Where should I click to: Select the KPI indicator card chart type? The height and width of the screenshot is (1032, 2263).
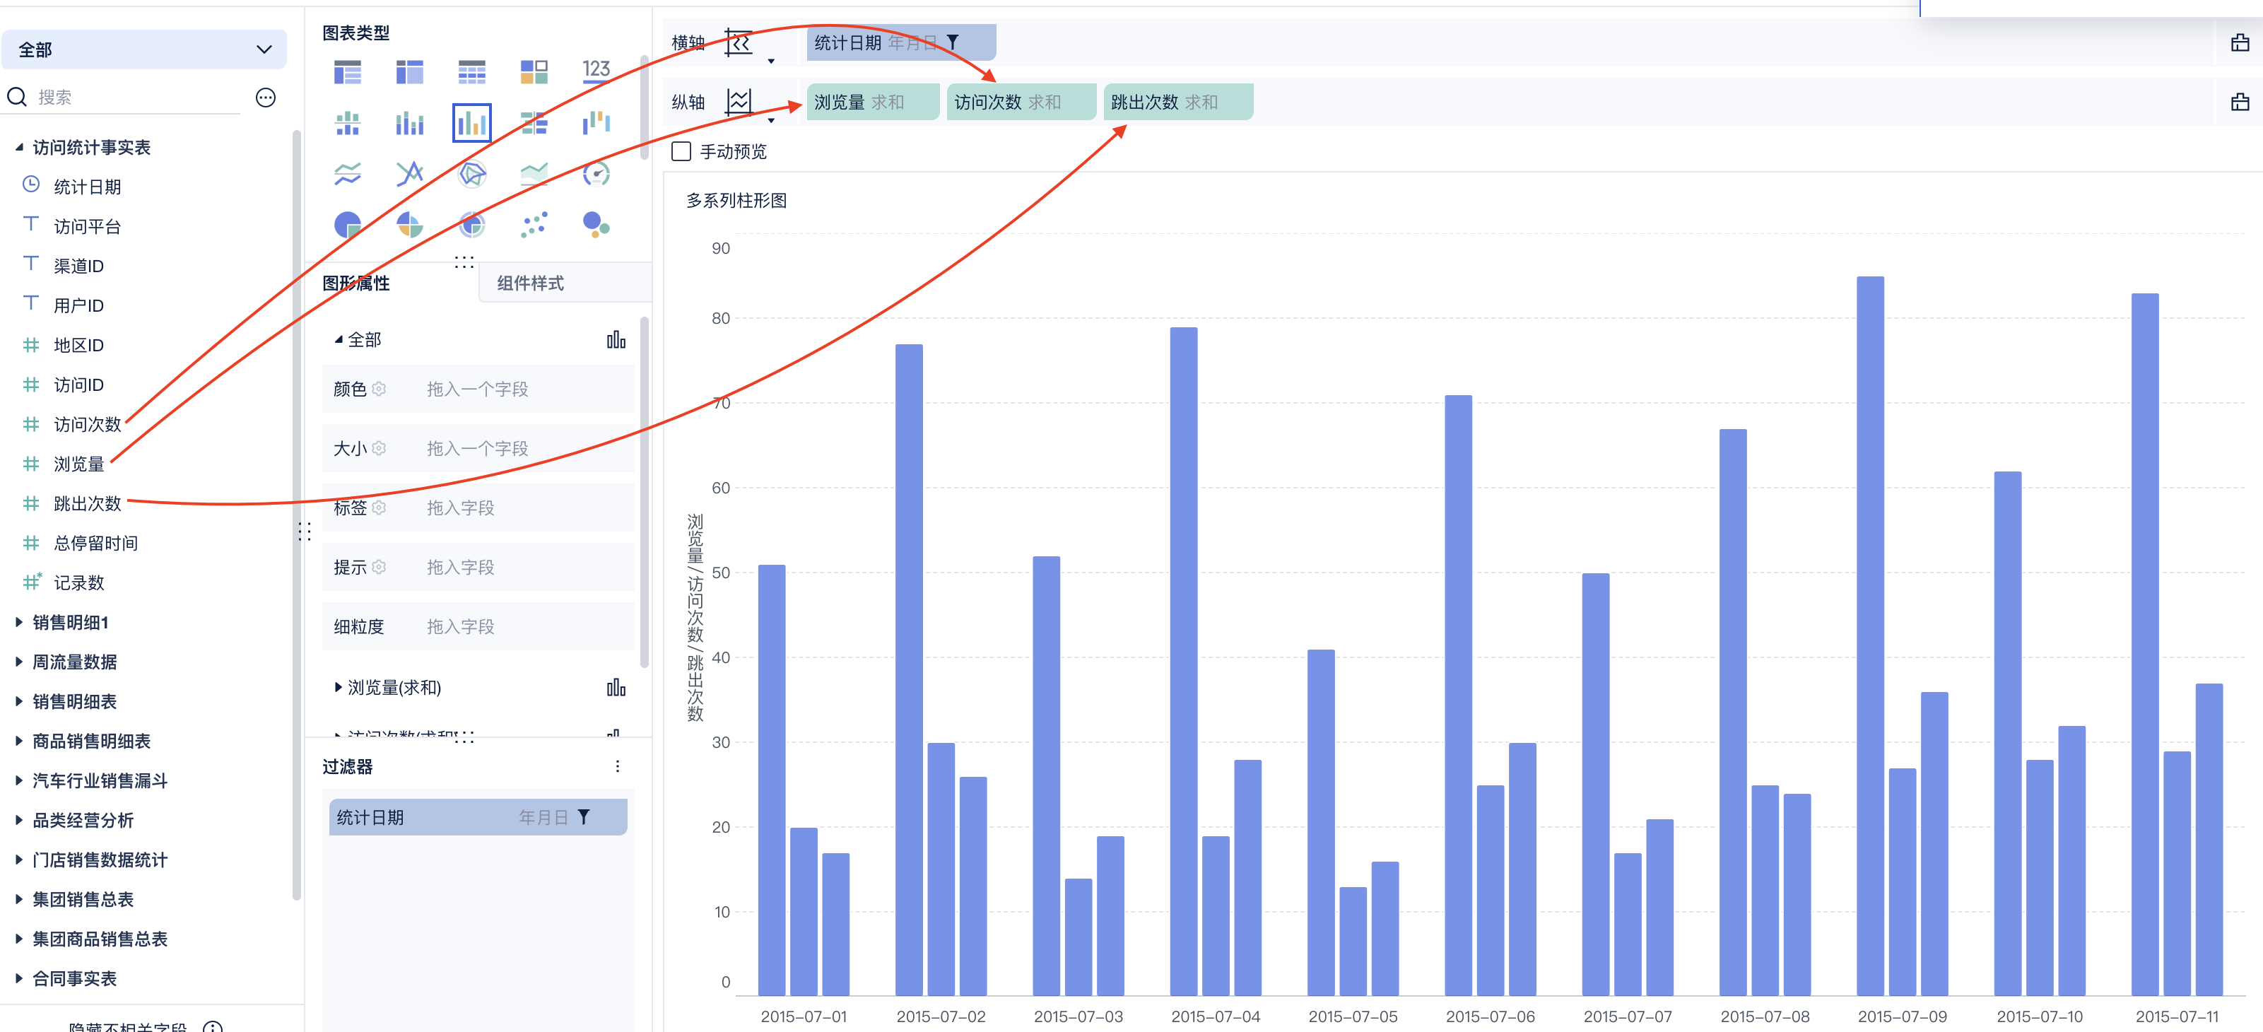(x=596, y=70)
